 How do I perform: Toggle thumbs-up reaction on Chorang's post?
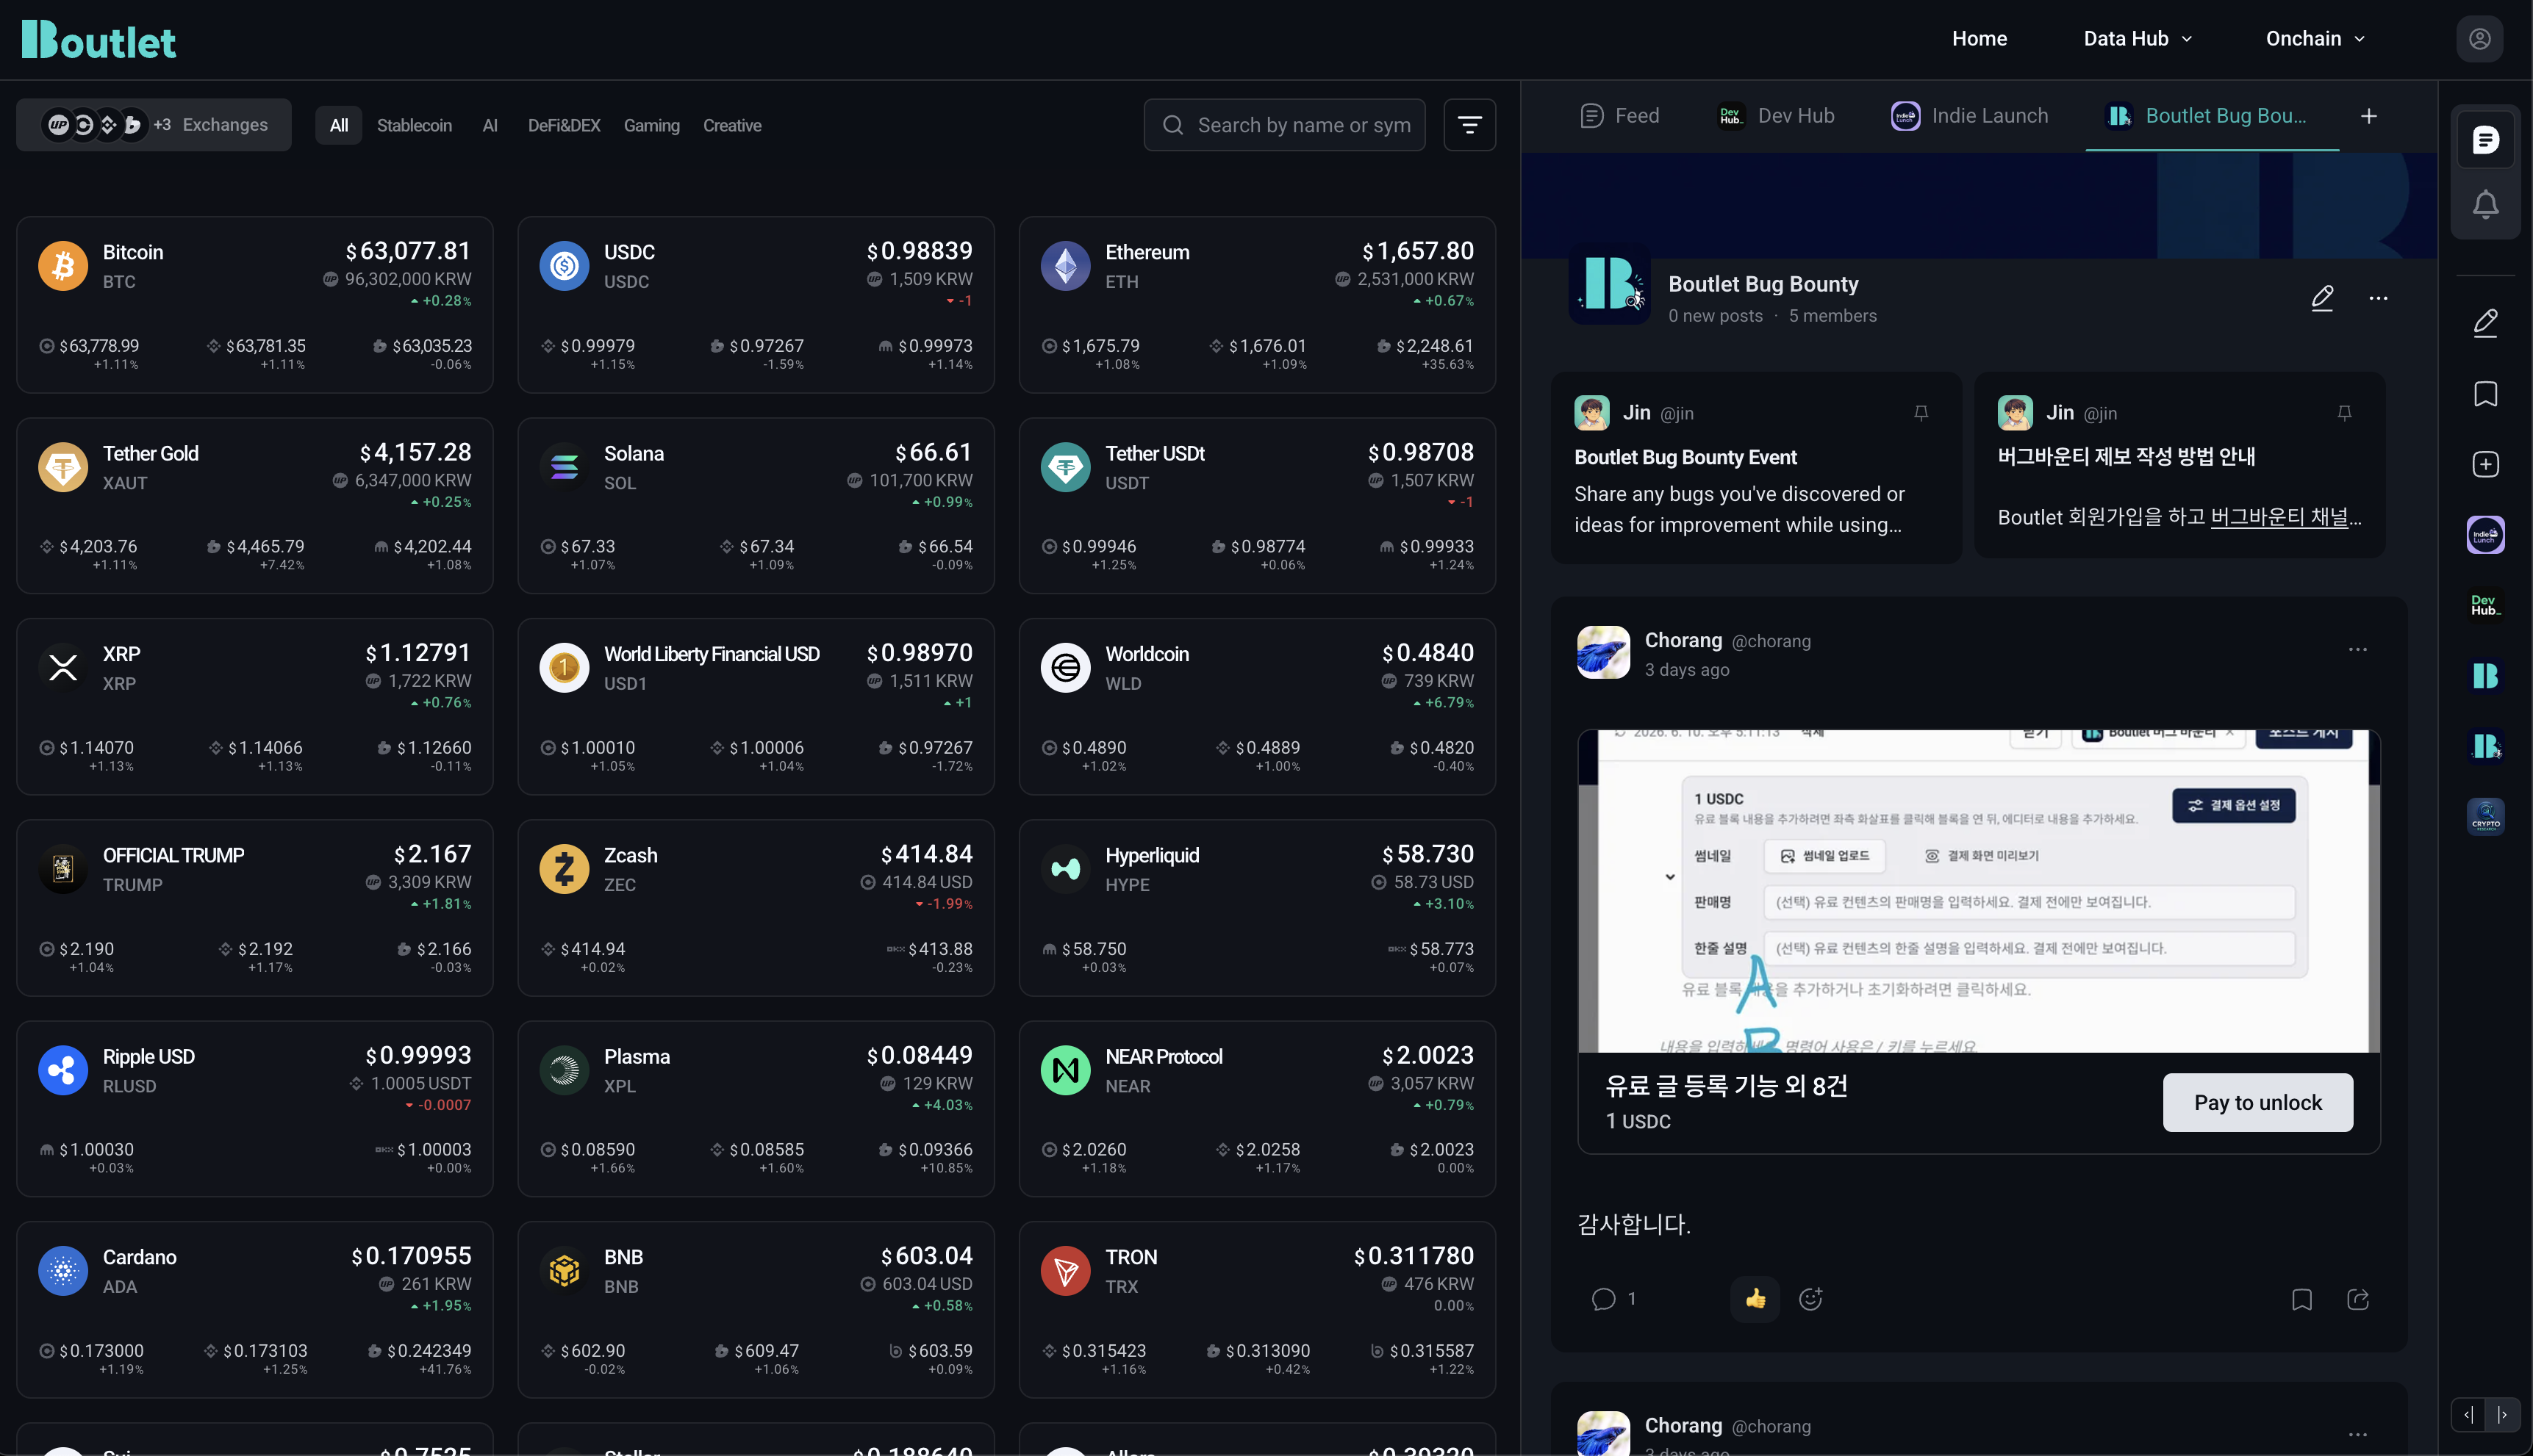pos(1755,1298)
